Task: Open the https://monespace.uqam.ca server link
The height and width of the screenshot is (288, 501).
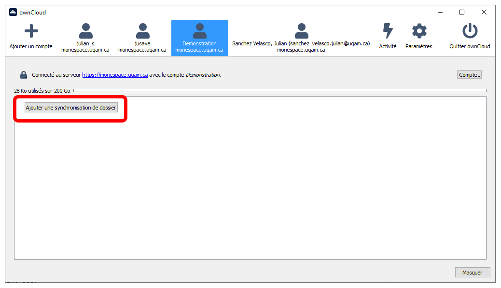Action: pyautogui.click(x=115, y=75)
